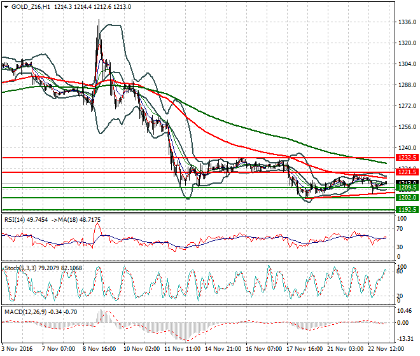Click the MACD scale value -13.31

coord(405,339)
